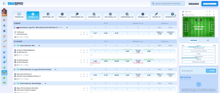This screenshot has height=93, width=220.
Task: Open the profile avatar in the sidebar
Action: 4,12
